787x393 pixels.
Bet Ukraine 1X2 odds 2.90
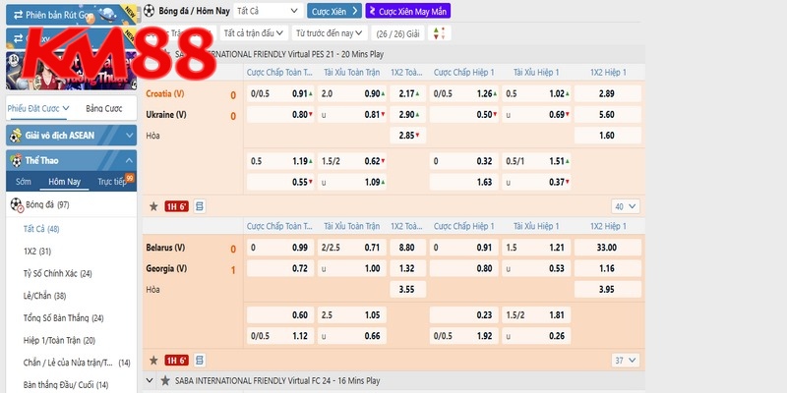[x=407, y=115]
